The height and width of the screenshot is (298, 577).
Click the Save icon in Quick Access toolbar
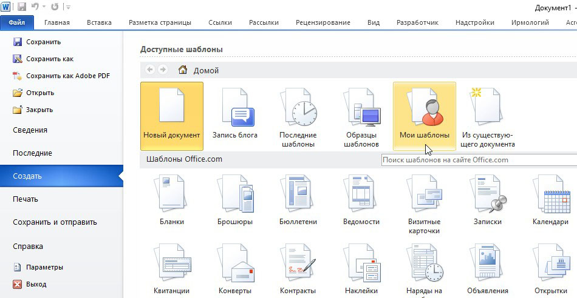pyautogui.click(x=22, y=7)
